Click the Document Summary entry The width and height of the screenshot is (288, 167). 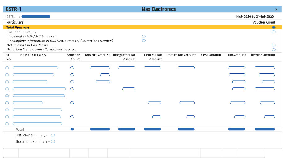35,142
